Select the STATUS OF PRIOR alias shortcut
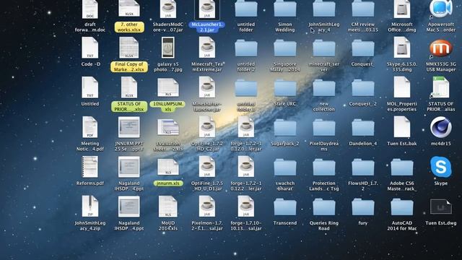Screen dimensions: 462x260 click(441, 87)
